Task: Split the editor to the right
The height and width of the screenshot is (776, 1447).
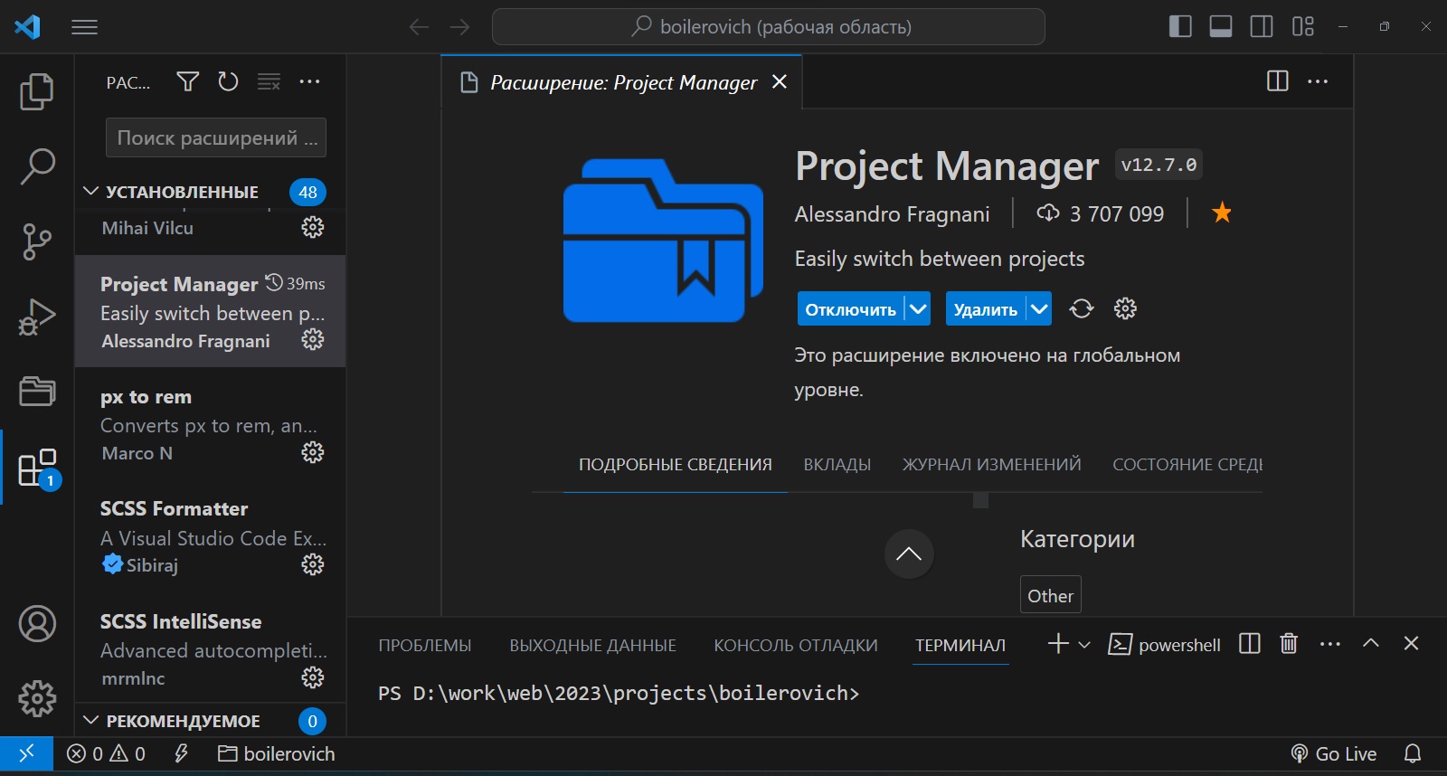Action: 1278,81
